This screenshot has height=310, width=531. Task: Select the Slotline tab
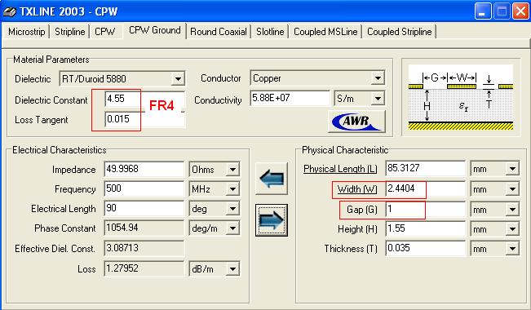270,32
